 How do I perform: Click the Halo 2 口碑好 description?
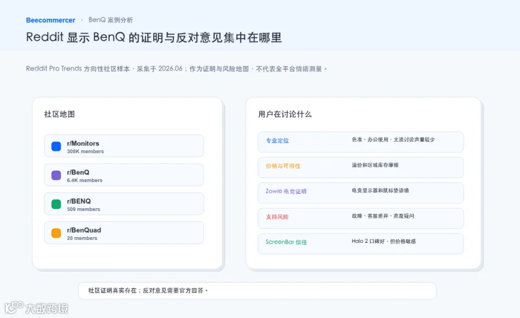384,241
